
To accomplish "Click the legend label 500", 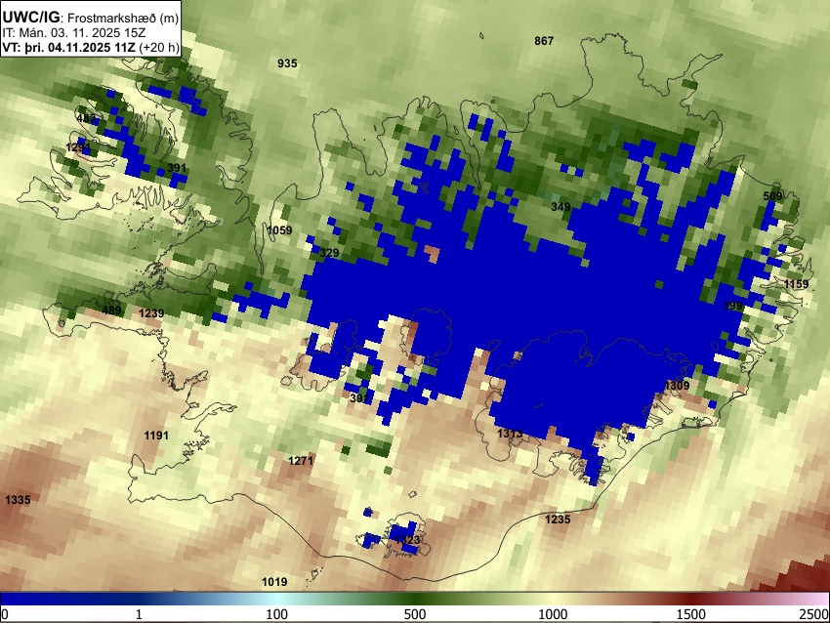I will (x=415, y=614).
